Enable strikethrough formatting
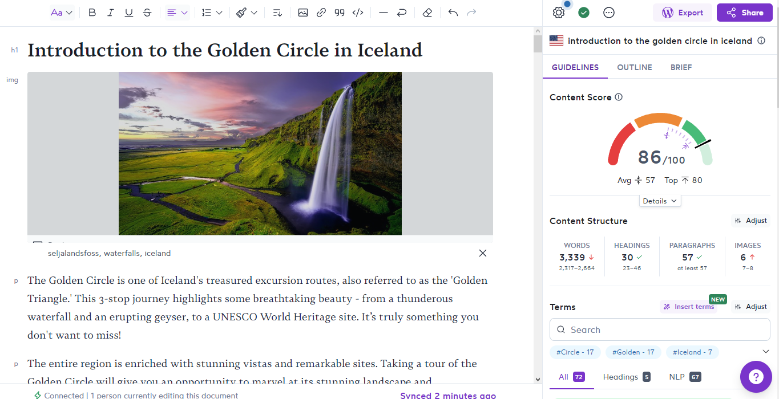 (147, 12)
